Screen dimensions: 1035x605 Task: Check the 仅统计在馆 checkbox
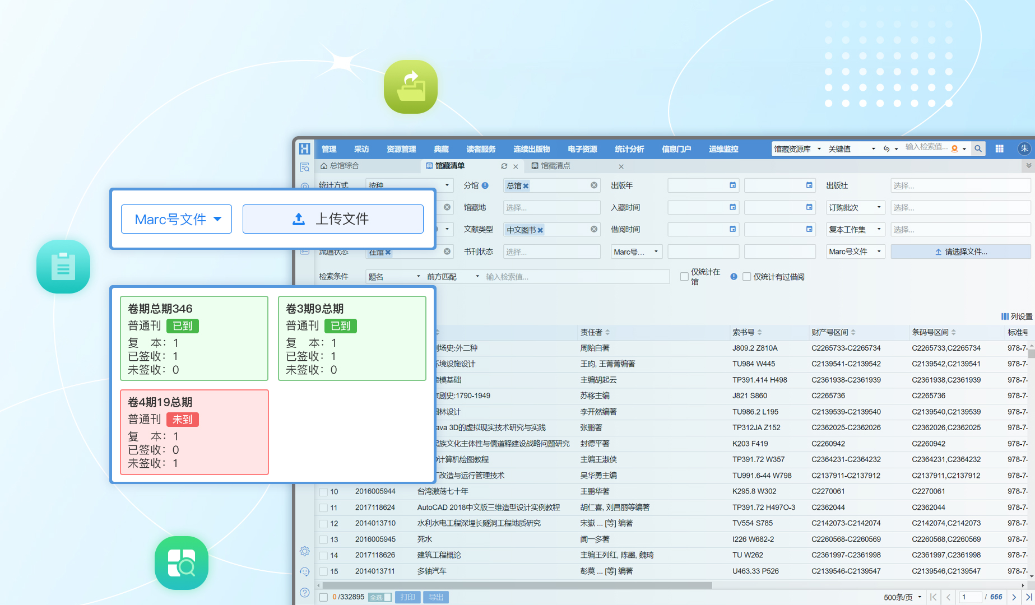[x=684, y=277]
